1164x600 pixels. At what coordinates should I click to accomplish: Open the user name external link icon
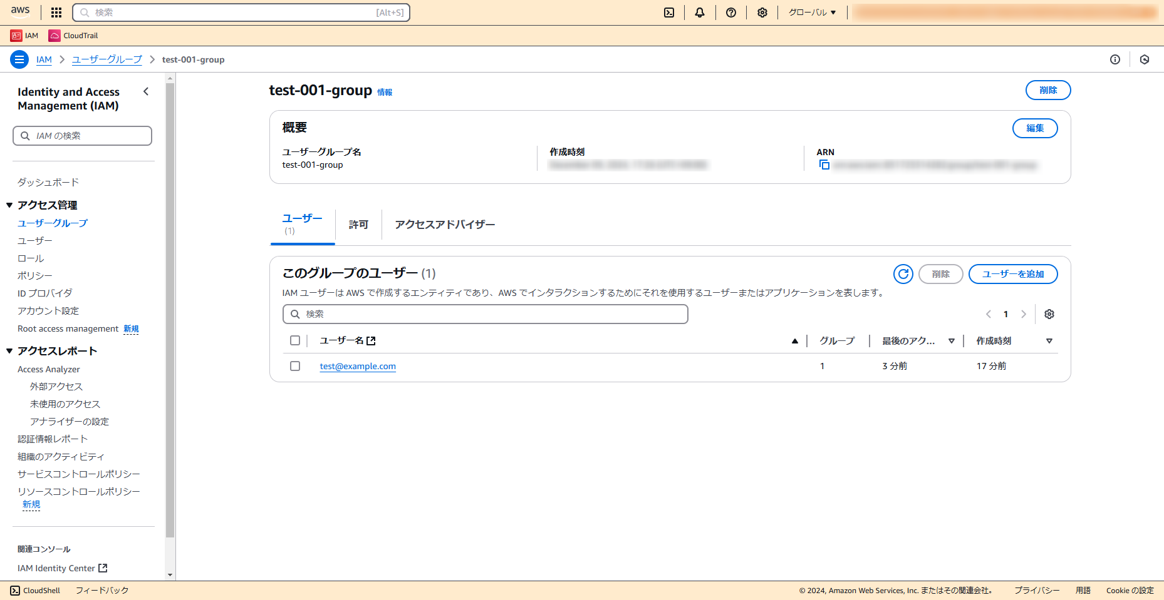tap(371, 341)
